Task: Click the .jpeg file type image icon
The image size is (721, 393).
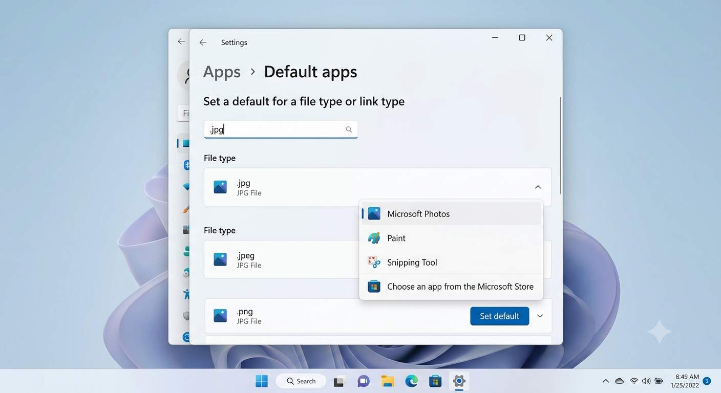Action: [x=220, y=259]
